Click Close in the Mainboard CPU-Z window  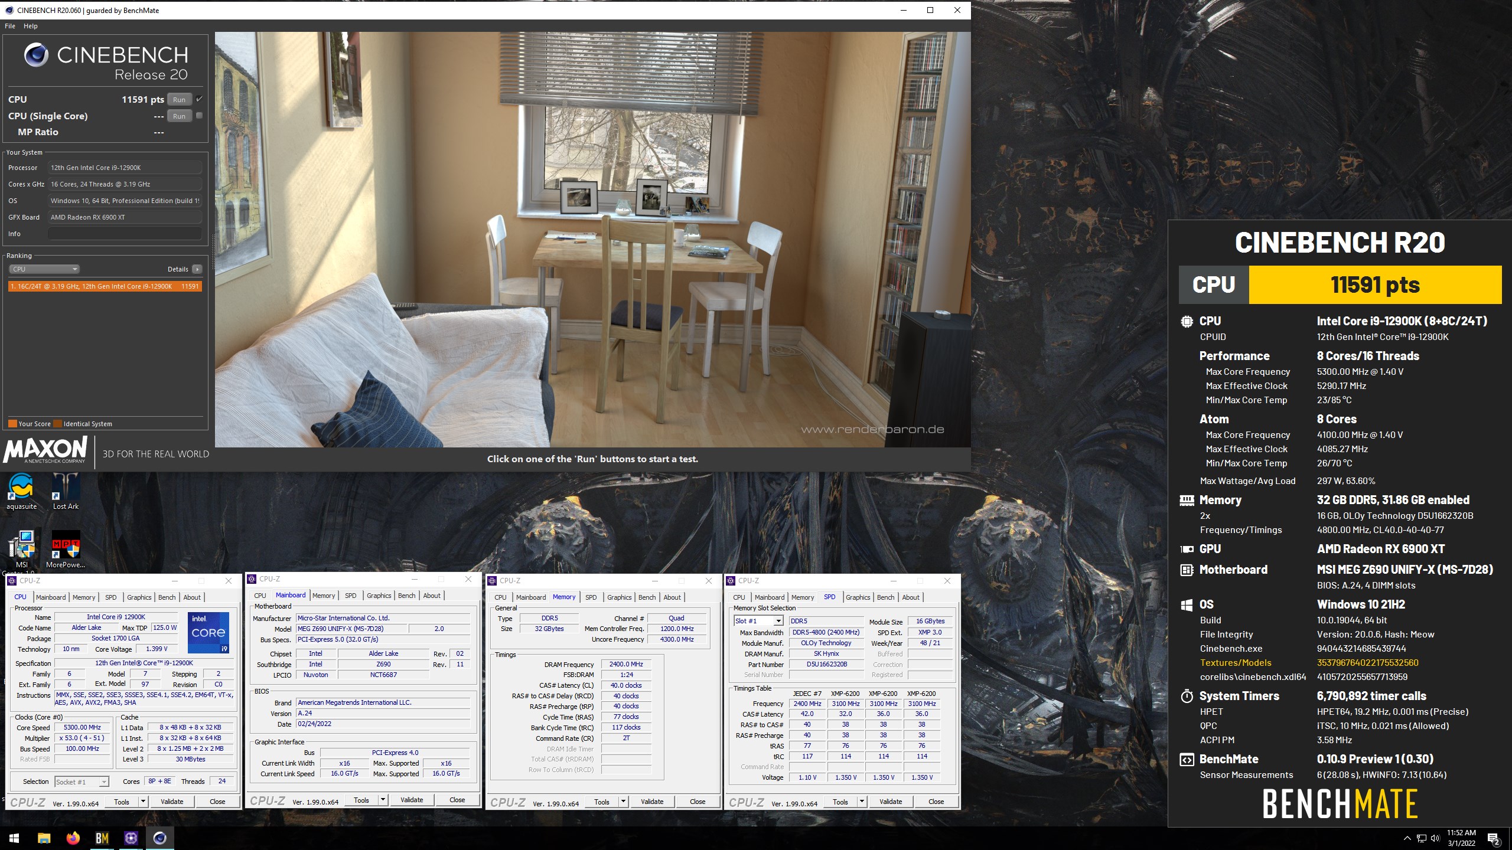pyautogui.click(x=457, y=800)
